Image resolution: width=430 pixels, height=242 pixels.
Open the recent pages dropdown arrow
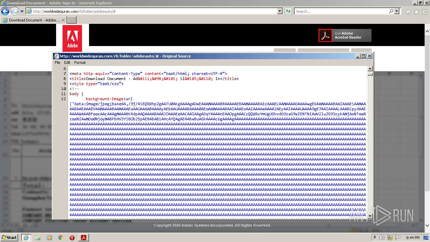(22, 11)
